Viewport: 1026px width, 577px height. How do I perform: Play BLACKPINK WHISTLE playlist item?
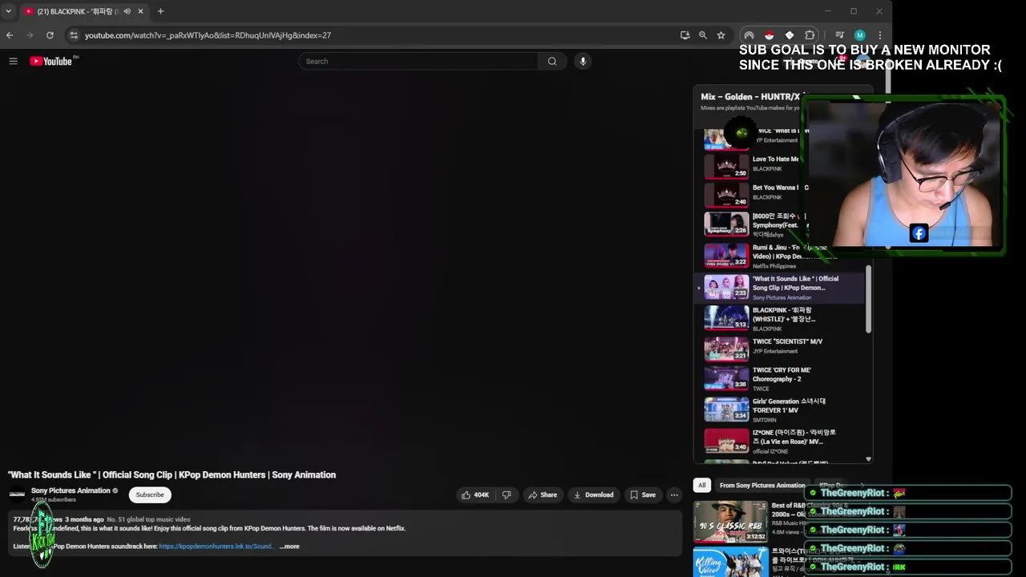coord(780,318)
